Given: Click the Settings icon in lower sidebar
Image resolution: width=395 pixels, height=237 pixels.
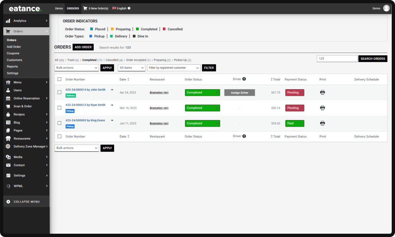Looking at the screenshot, I should pos(8,175).
